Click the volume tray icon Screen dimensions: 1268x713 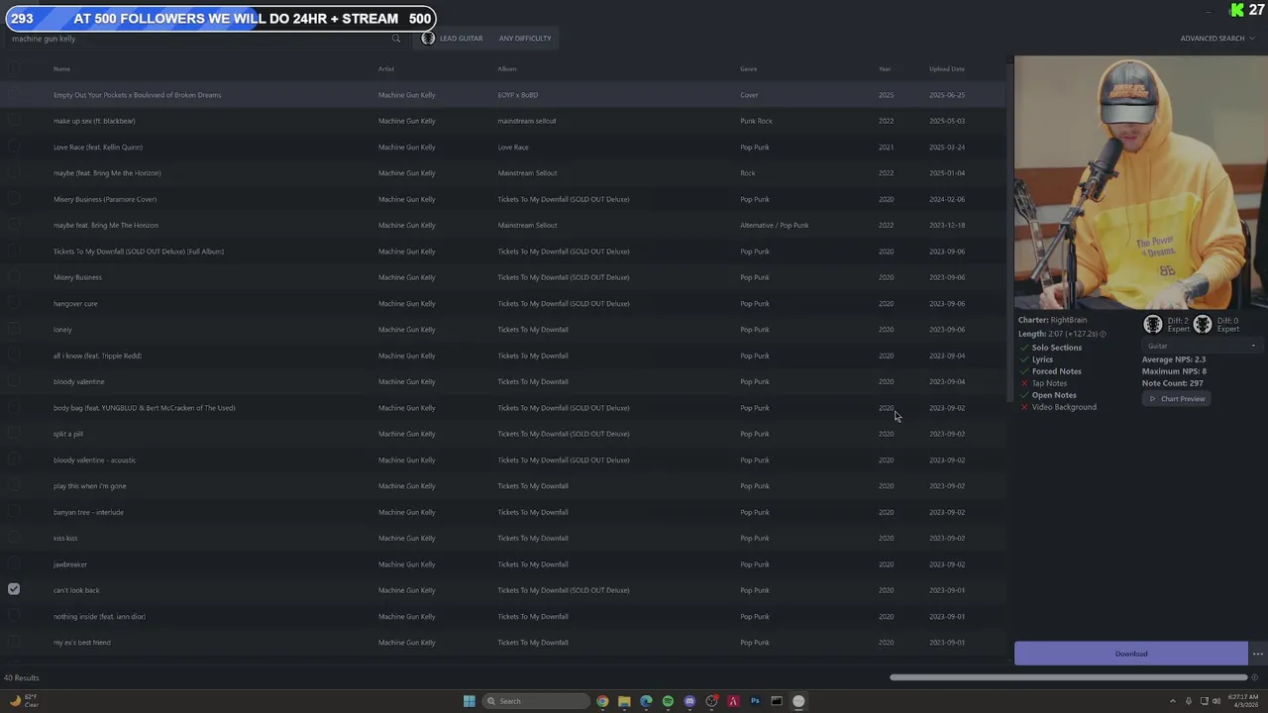point(1216,701)
